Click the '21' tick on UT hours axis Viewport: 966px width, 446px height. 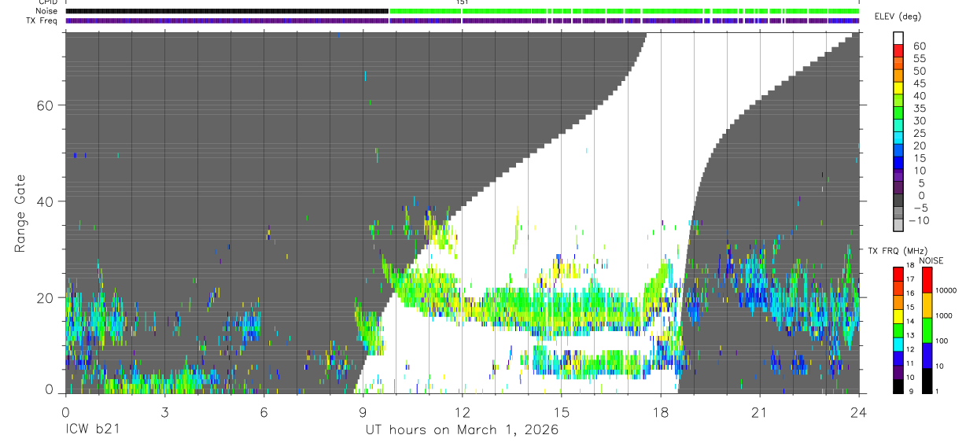point(760,412)
